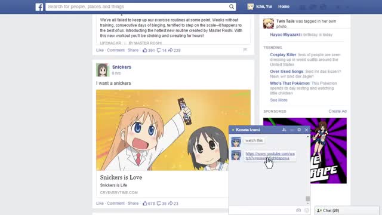The width and height of the screenshot is (382, 215).
Task: Open the Chat (28) bar
Action: [x=347, y=210]
